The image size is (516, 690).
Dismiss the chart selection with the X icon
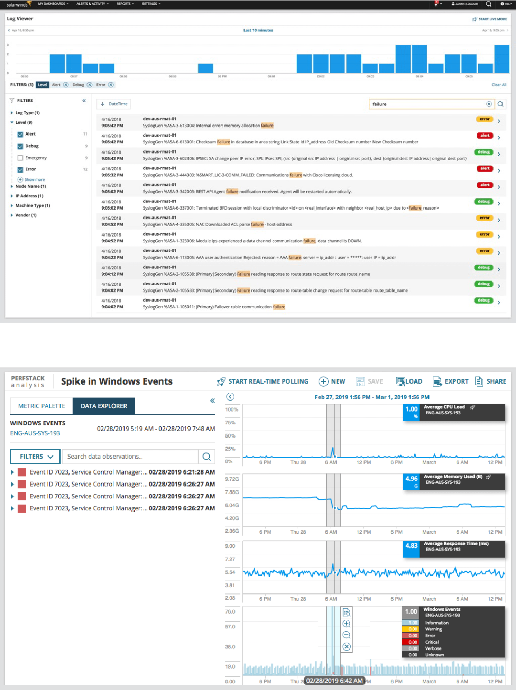(x=347, y=647)
